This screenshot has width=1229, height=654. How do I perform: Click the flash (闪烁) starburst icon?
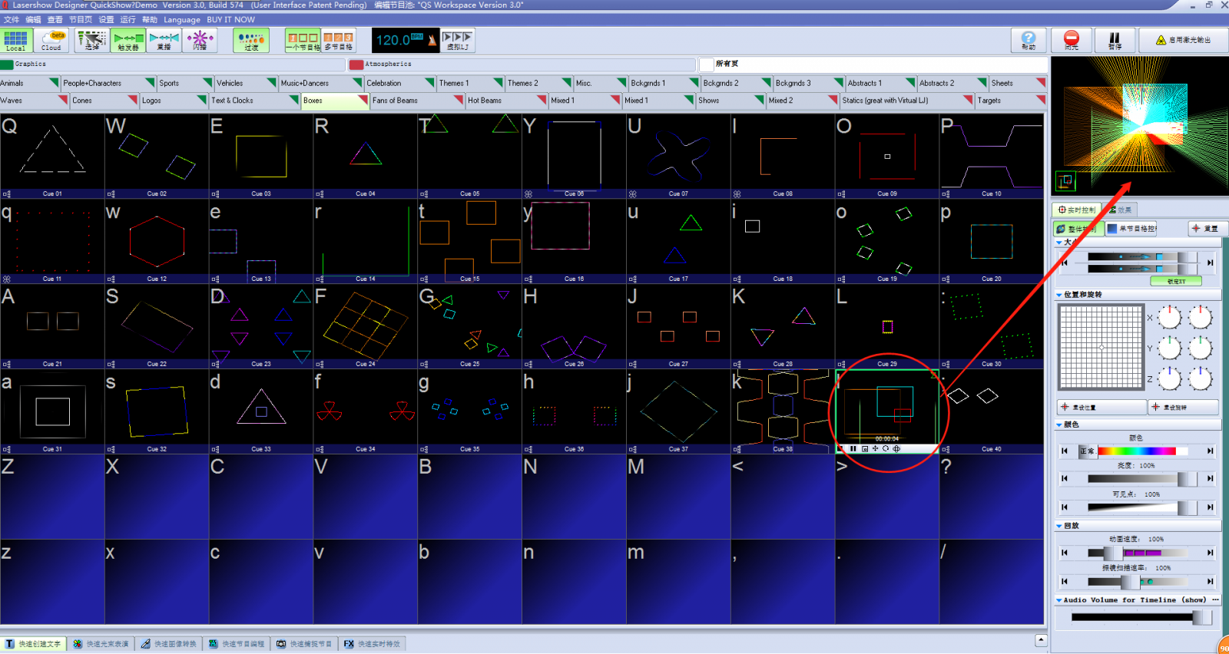pyautogui.click(x=200, y=40)
